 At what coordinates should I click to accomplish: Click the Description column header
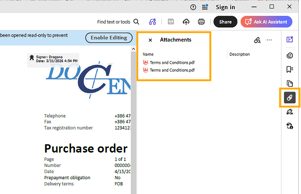click(239, 54)
